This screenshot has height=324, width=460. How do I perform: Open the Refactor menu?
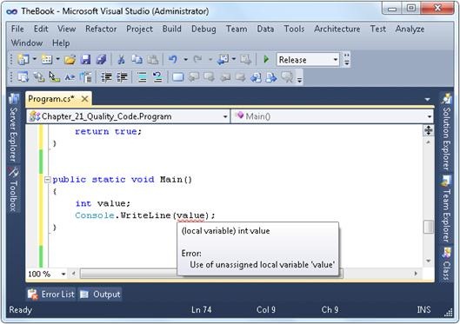pyautogui.click(x=101, y=29)
